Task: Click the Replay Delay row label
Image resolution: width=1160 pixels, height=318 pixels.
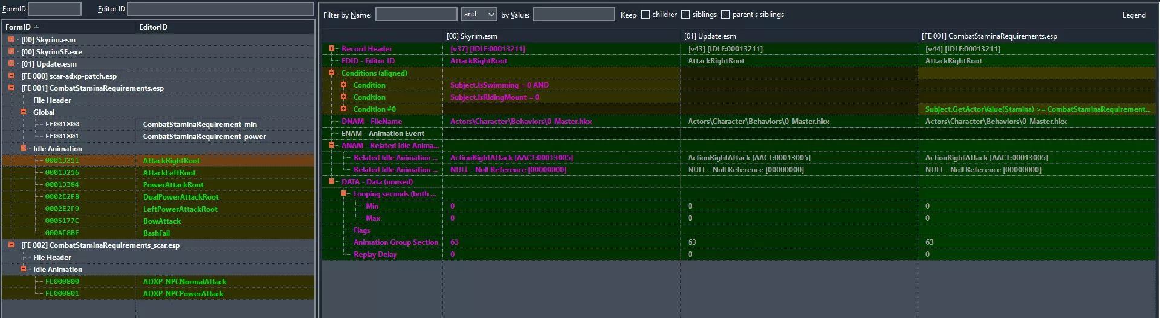Action: 375,254
